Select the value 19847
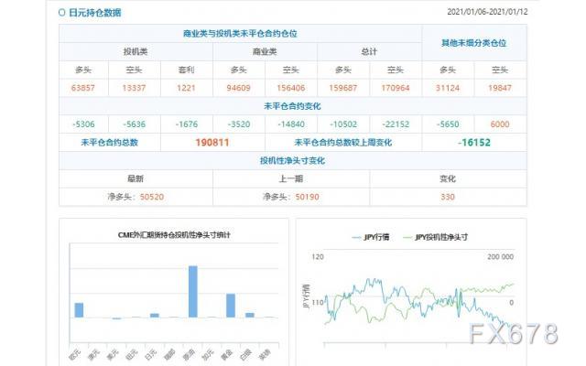The height and width of the screenshot is (366, 586). [x=500, y=88]
